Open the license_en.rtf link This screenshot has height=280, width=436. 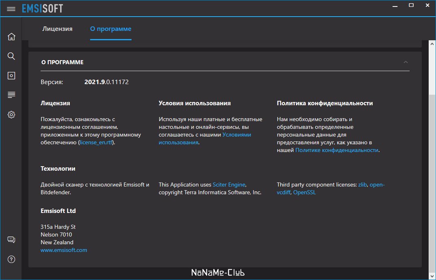click(96, 142)
